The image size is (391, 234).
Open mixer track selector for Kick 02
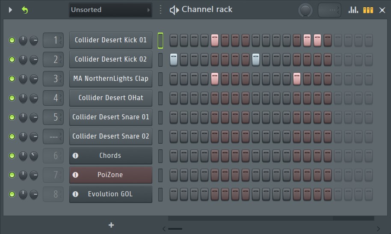(x=53, y=59)
